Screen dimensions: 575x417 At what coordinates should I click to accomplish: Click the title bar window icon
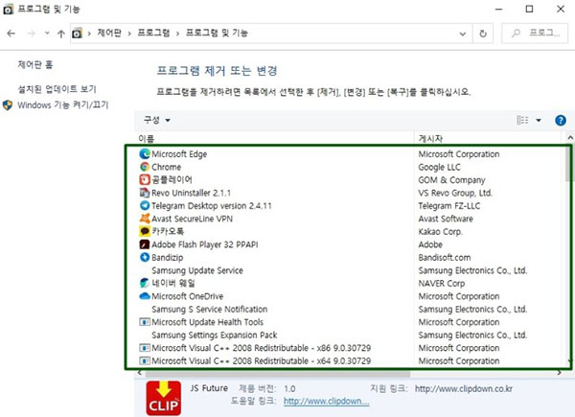tap(8, 9)
